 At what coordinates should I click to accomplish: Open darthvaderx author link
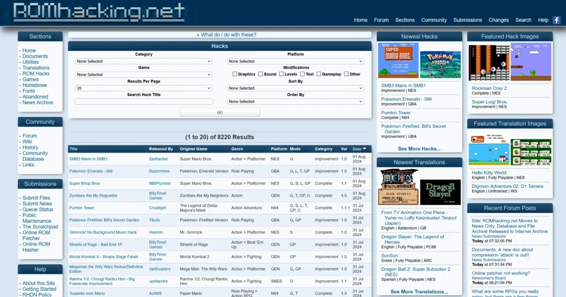160,269
